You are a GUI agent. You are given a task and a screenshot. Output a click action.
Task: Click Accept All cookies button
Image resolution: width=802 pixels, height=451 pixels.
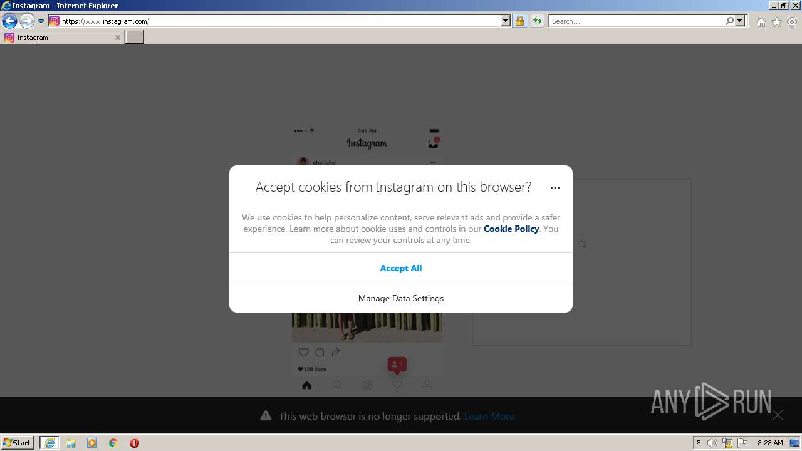401,268
